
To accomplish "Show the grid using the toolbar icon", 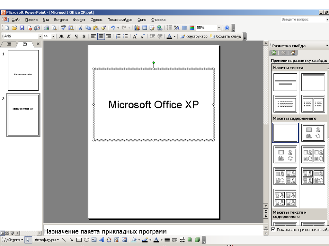I will click(x=184, y=28).
